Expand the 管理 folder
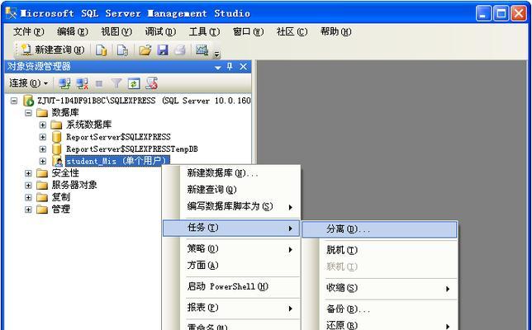This screenshot has height=330, width=532. pos(28,210)
